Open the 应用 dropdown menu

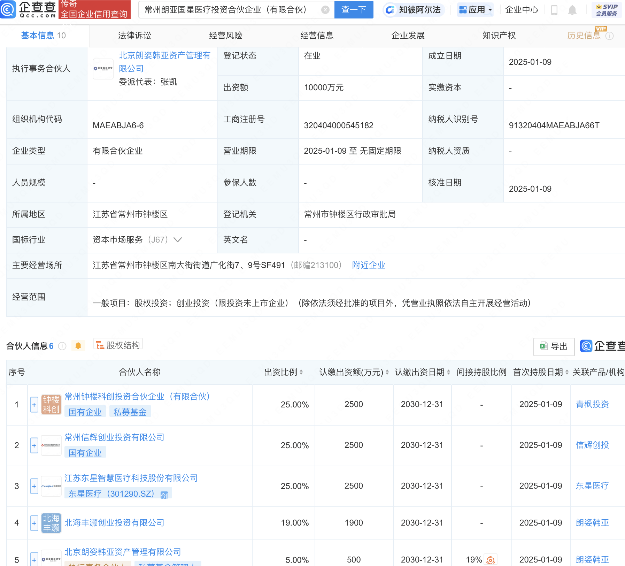[476, 10]
